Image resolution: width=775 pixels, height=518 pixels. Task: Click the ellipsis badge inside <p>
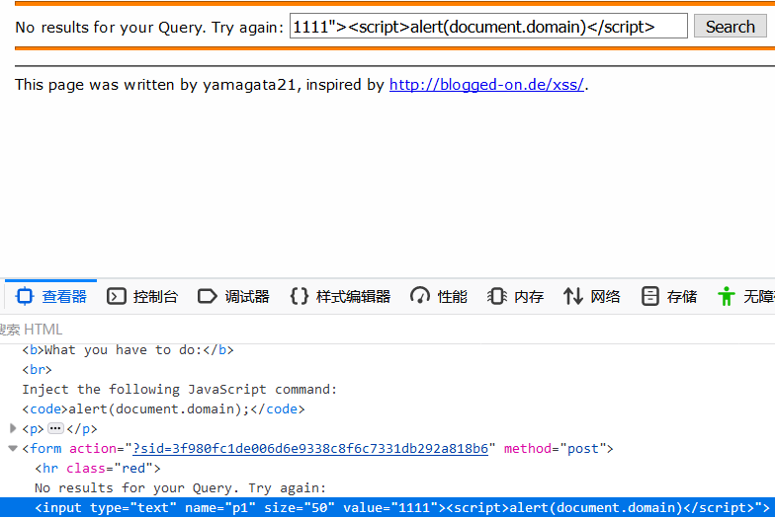click(55, 428)
